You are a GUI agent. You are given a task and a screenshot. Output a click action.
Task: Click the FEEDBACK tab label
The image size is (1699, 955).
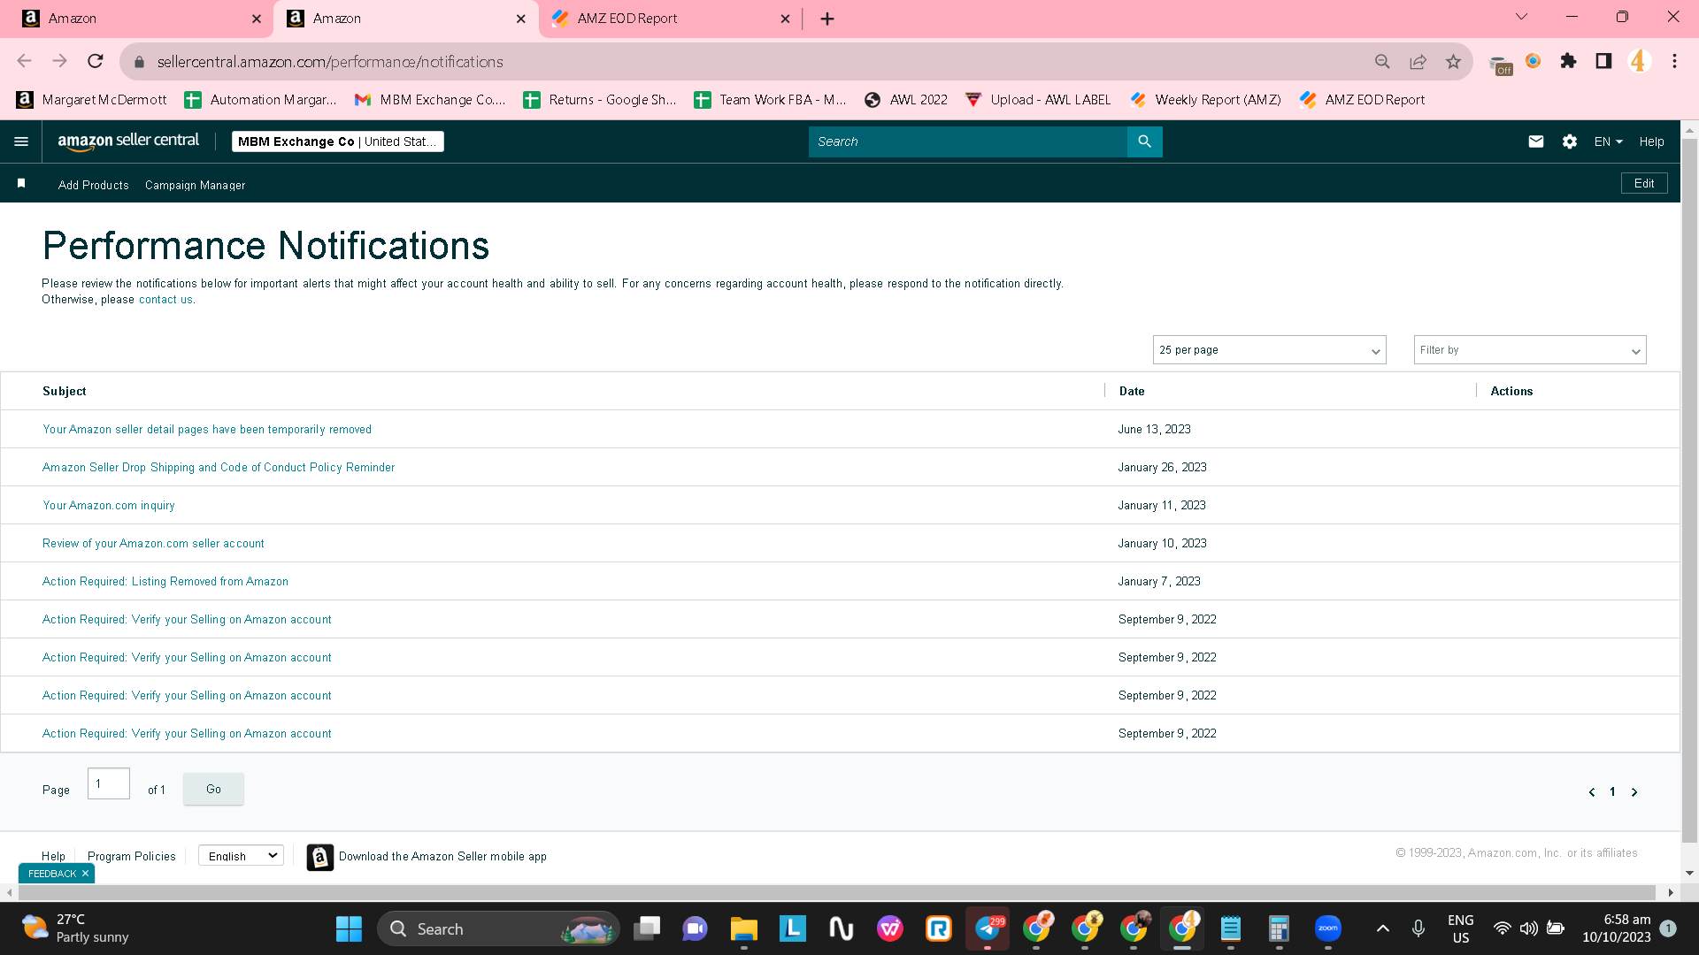(x=52, y=874)
